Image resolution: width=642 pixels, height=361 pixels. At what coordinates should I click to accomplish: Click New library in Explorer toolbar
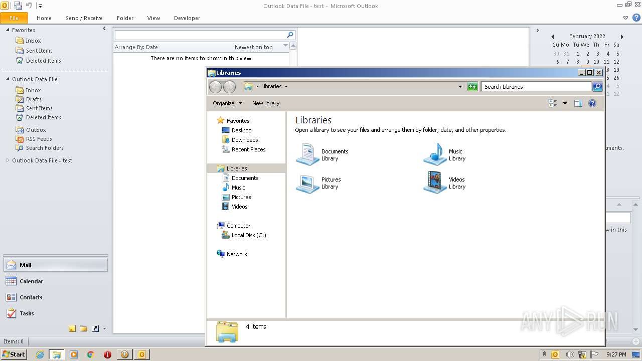tap(266, 103)
